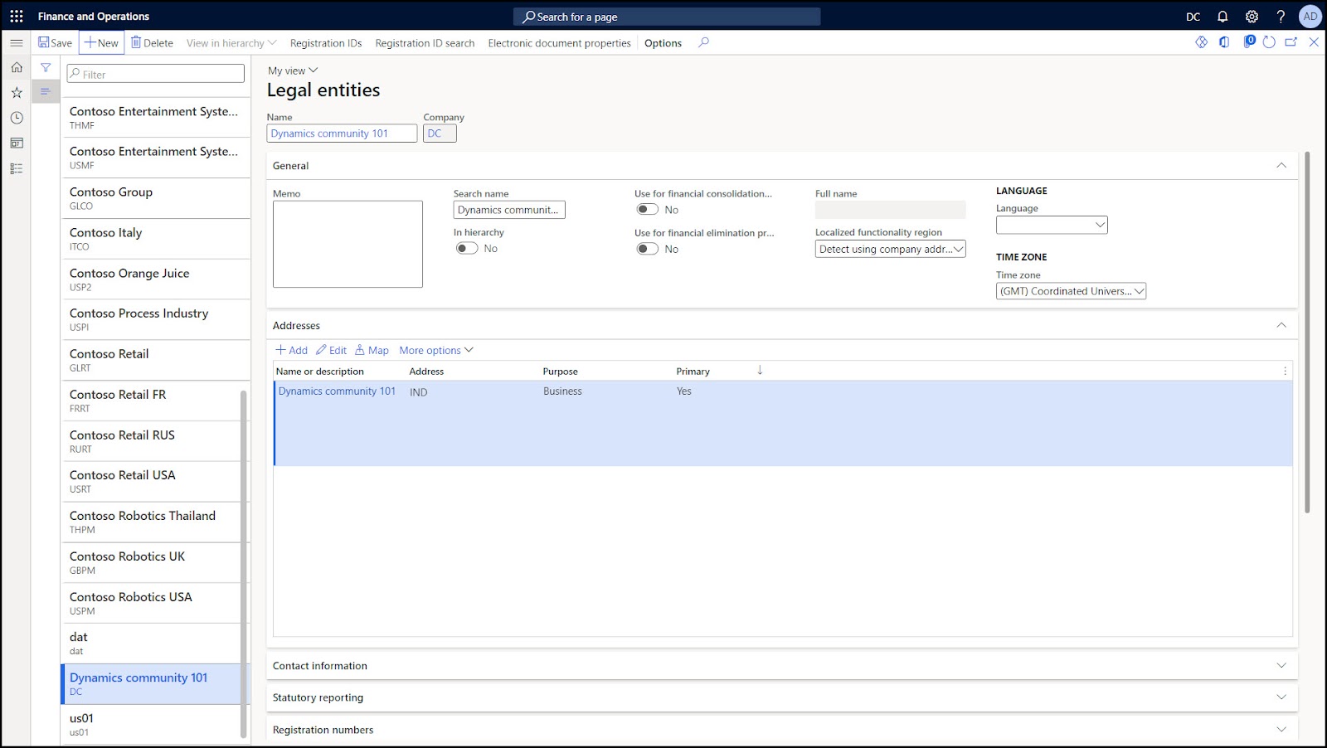Screen dimensions: 1327x748
Task: Click the main form vertical scrollbar
Action: (x=1307, y=332)
